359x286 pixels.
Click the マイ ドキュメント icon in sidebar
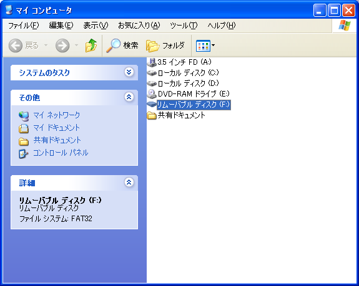(24, 128)
